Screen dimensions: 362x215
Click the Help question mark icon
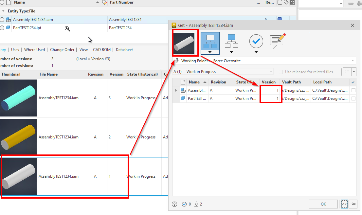coord(174,204)
